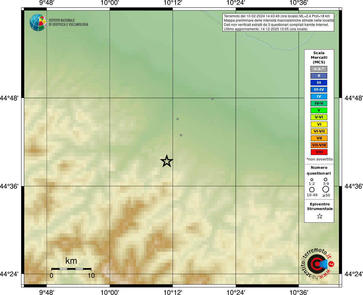
Task: Click the bottom axis label 10°24'
Action: pos(236,292)
